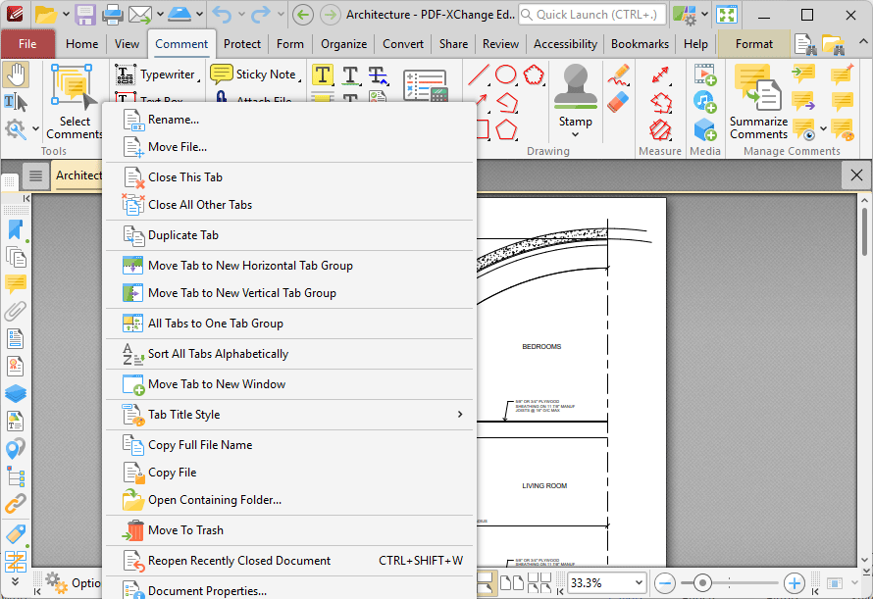Screen dimensions: 873x599
Task: Click Summarize Comments
Action: (758, 101)
